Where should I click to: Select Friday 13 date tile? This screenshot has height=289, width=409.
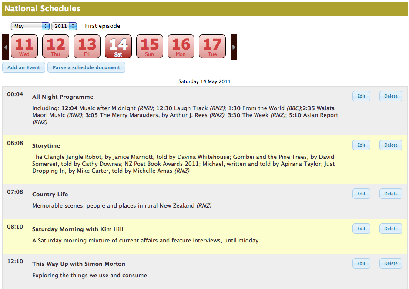tap(87, 47)
